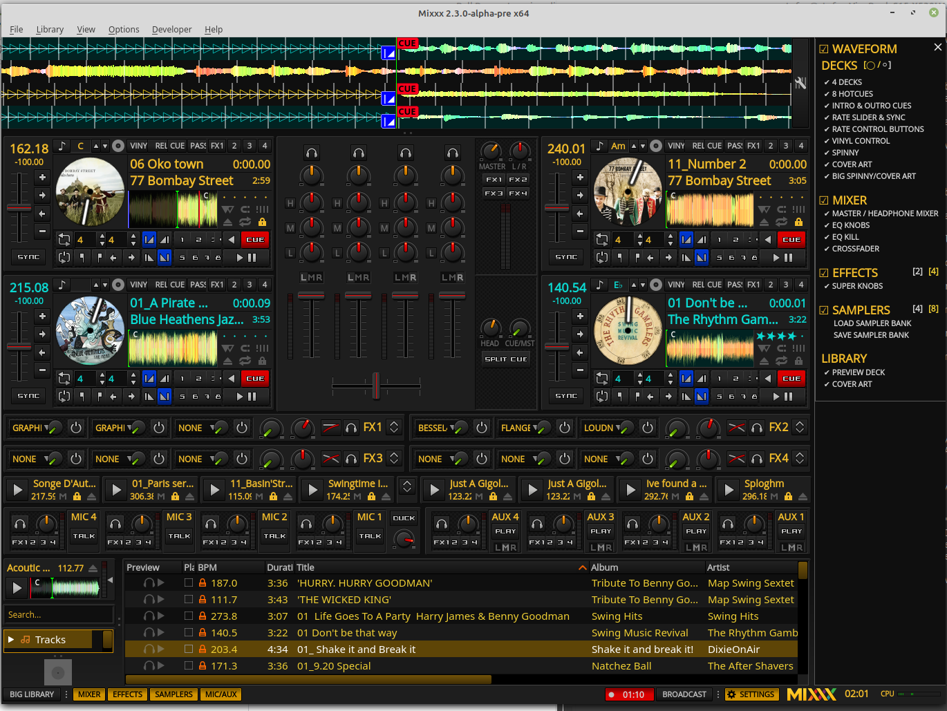
Task: Toggle repeat icon on the 06 Oko town deck
Action: click(x=245, y=222)
